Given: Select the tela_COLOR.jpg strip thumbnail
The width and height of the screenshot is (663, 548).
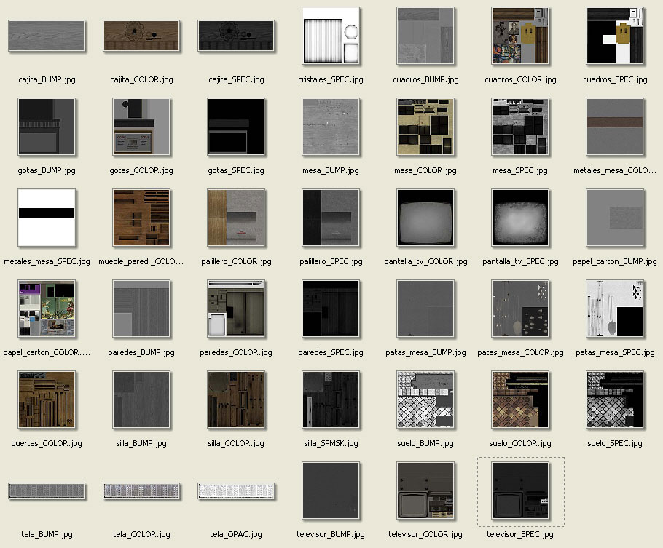Looking at the screenshot, I should [x=141, y=491].
